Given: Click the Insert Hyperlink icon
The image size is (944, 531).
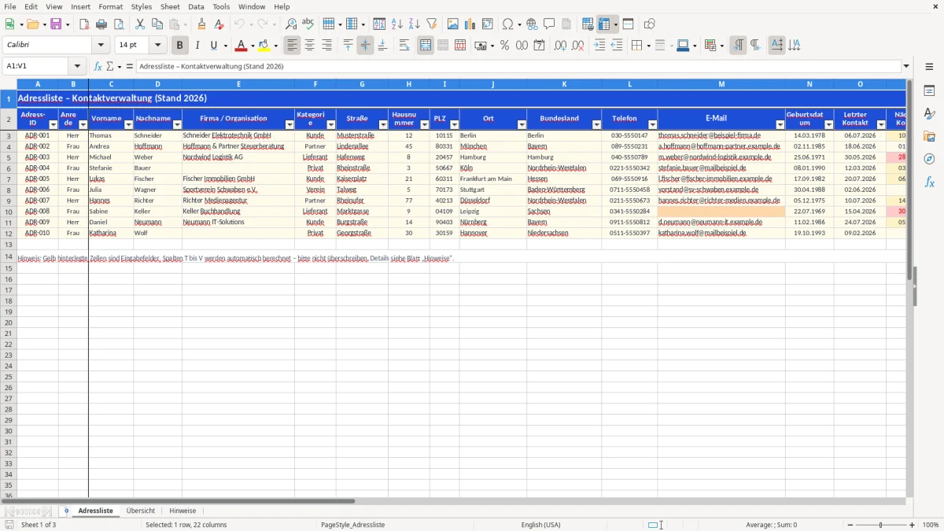Looking at the screenshot, I should coord(533,24).
